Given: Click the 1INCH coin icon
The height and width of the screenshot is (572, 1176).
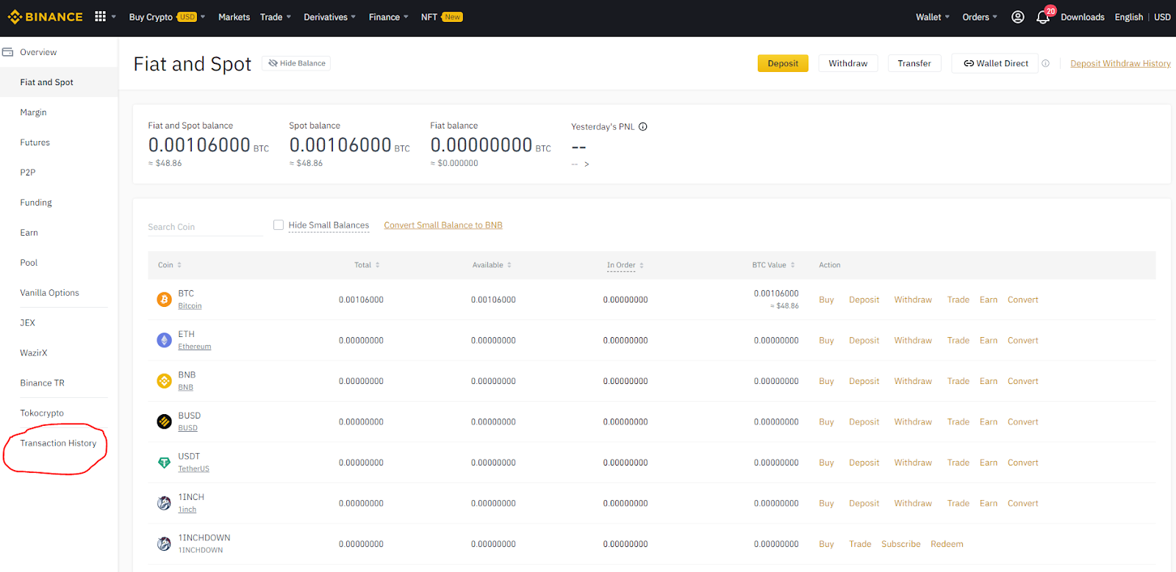Looking at the screenshot, I should point(165,503).
